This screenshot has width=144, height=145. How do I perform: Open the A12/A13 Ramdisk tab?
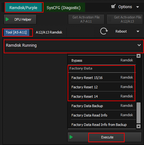[x=49, y=32]
